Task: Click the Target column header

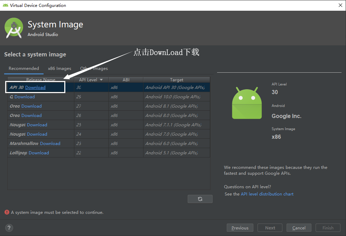Action: pyautogui.click(x=177, y=80)
